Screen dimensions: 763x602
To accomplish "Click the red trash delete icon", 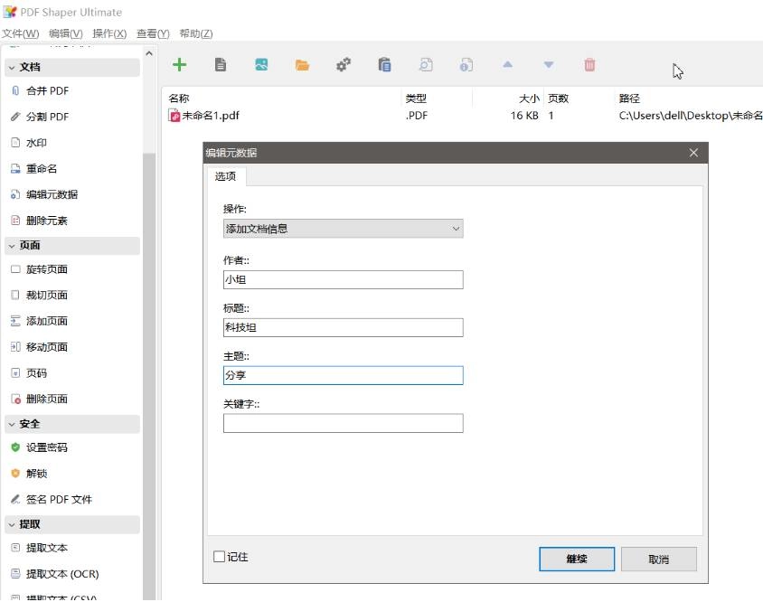I will (589, 65).
